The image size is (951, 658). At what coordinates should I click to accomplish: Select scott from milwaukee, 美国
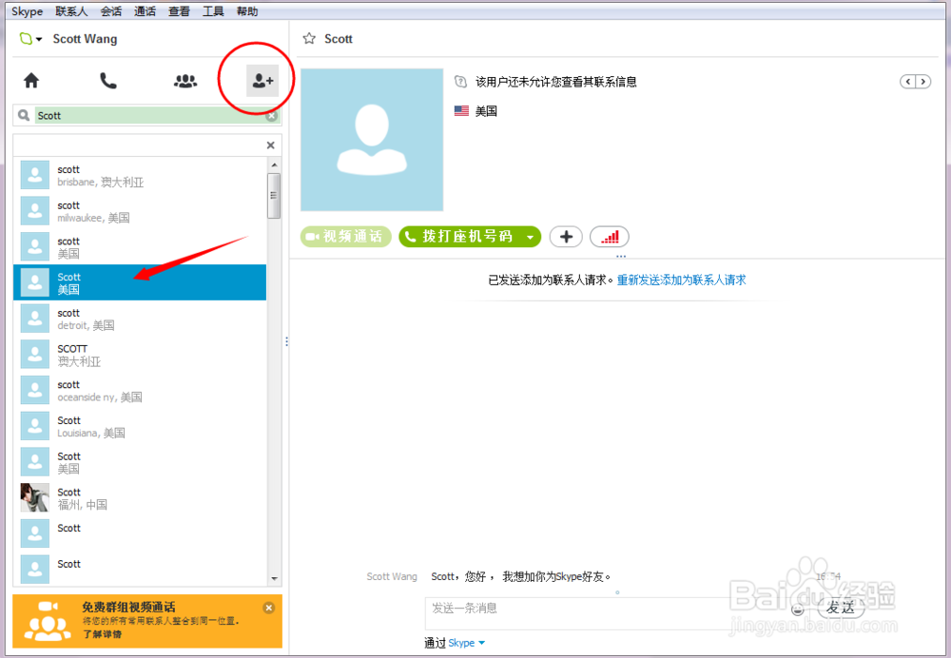pyautogui.click(x=140, y=211)
